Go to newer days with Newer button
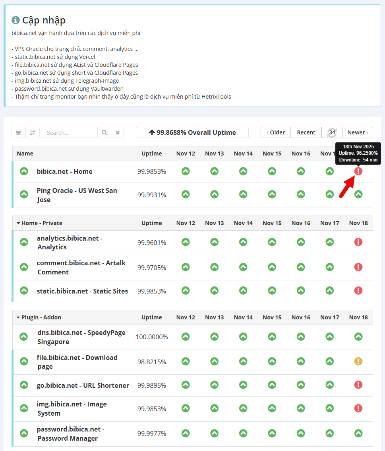The image size is (385, 451). point(358,132)
